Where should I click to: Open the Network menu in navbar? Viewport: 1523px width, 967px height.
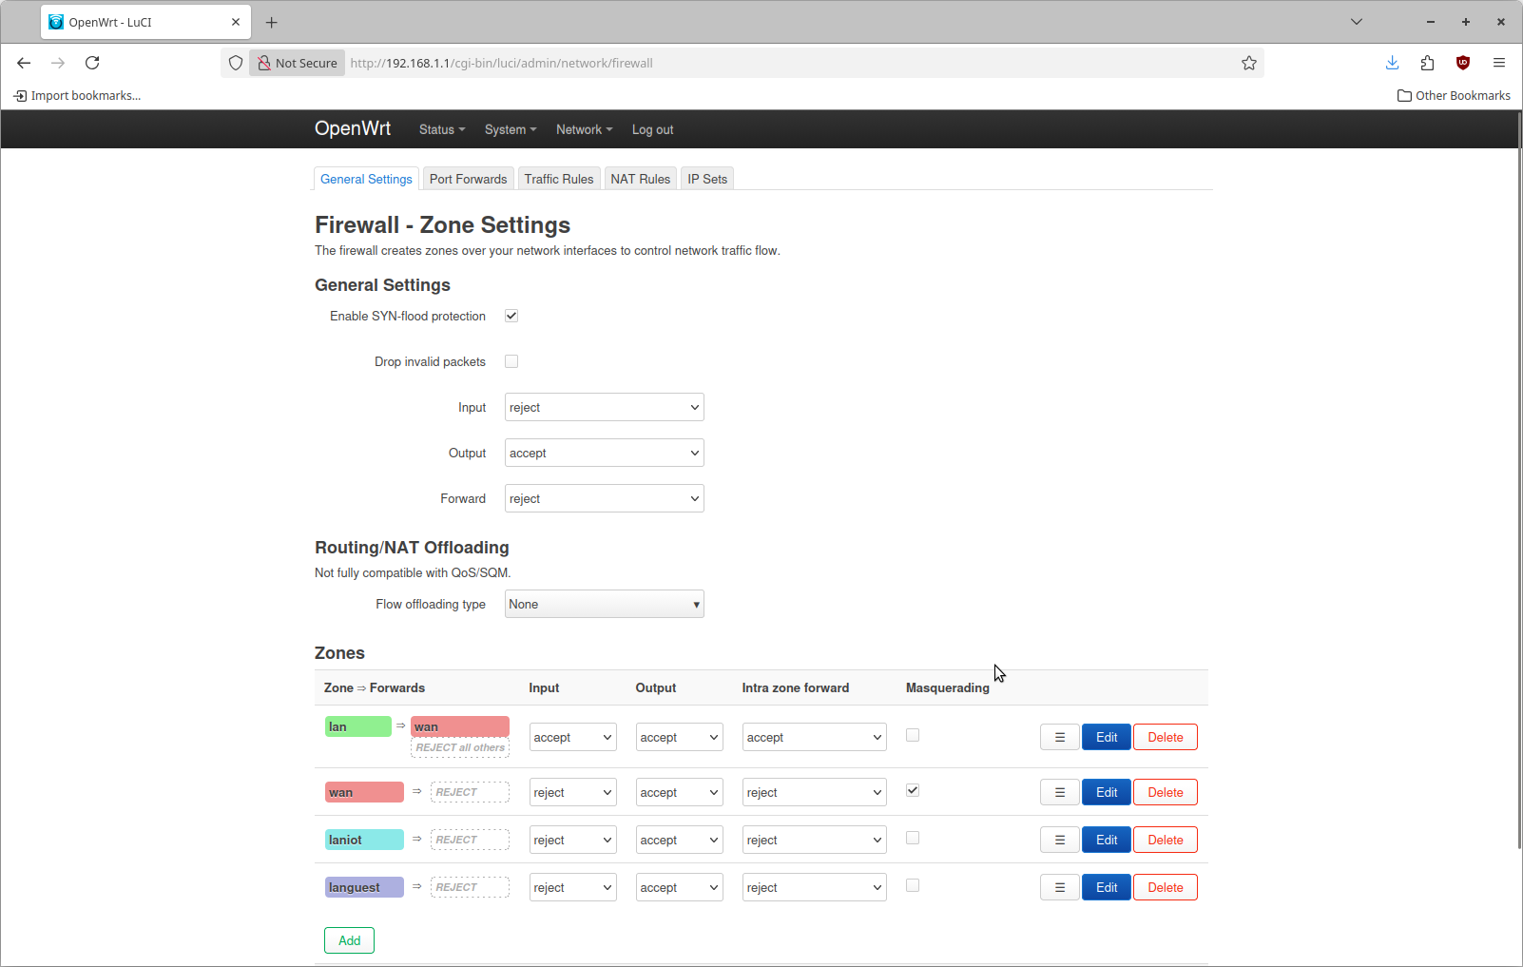coord(584,129)
